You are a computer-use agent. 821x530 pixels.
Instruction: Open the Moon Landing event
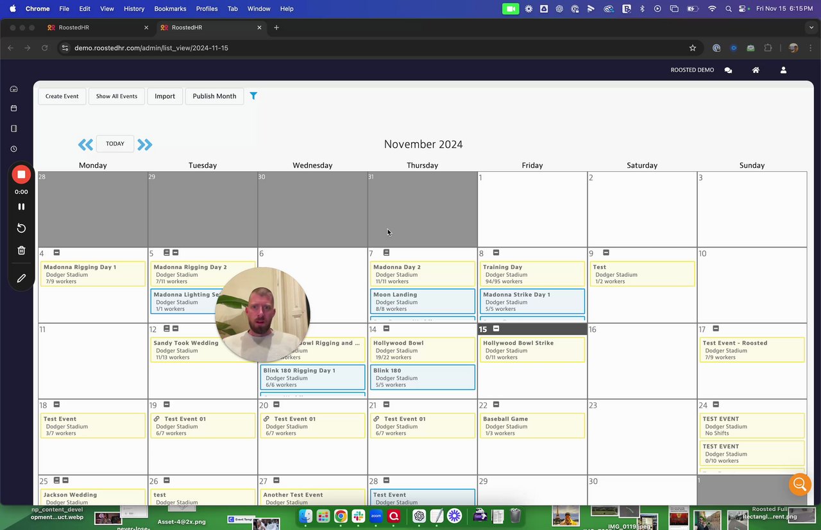[x=423, y=301]
